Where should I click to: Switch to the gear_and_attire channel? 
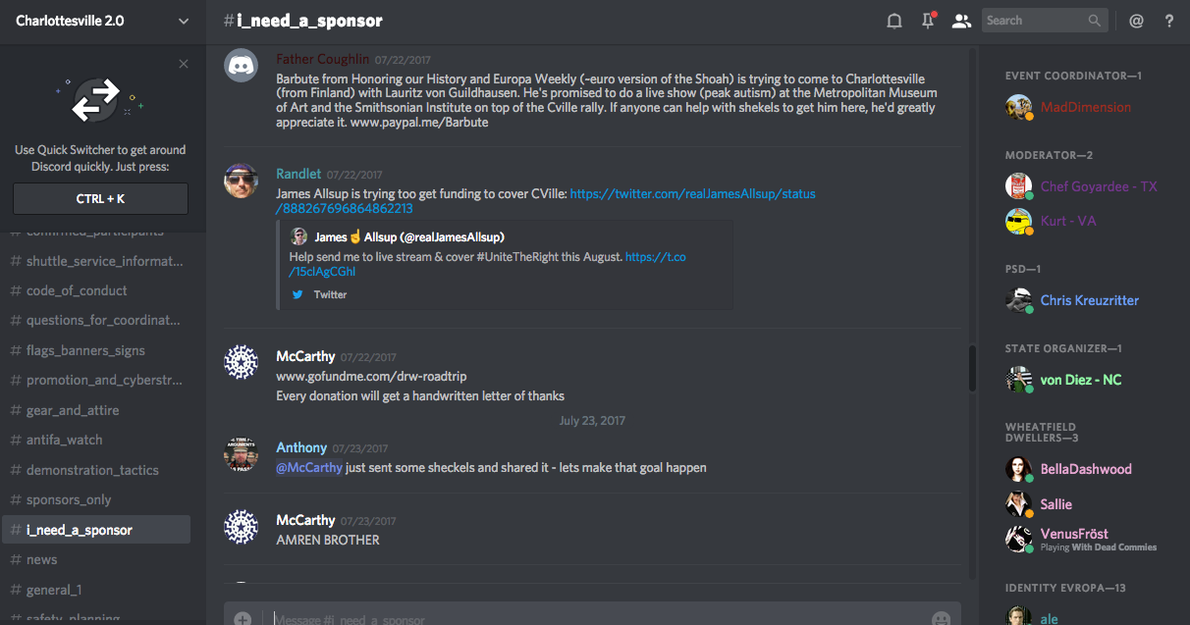pyautogui.click(x=73, y=410)
